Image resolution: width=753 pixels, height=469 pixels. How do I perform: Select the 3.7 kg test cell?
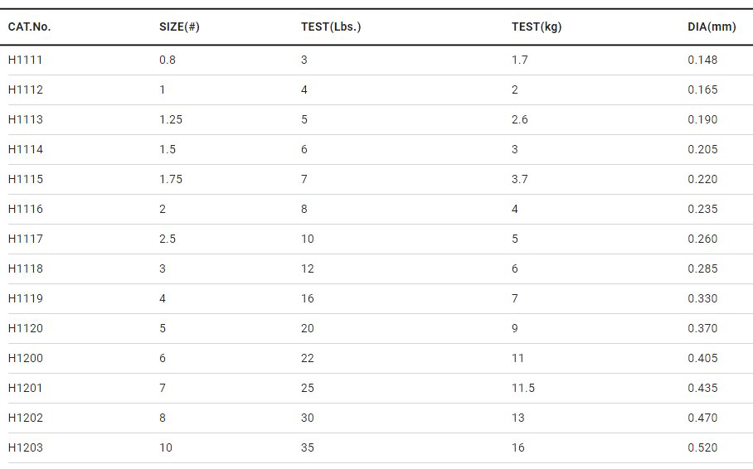[x=520, y=179]
